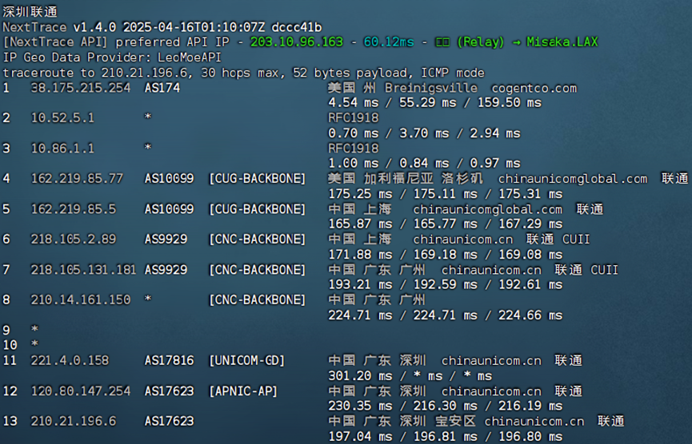692x444 pixels.
Task: Click [CUG-BACKBONE] tag on hop 5
Action: [x=258, y=209]
